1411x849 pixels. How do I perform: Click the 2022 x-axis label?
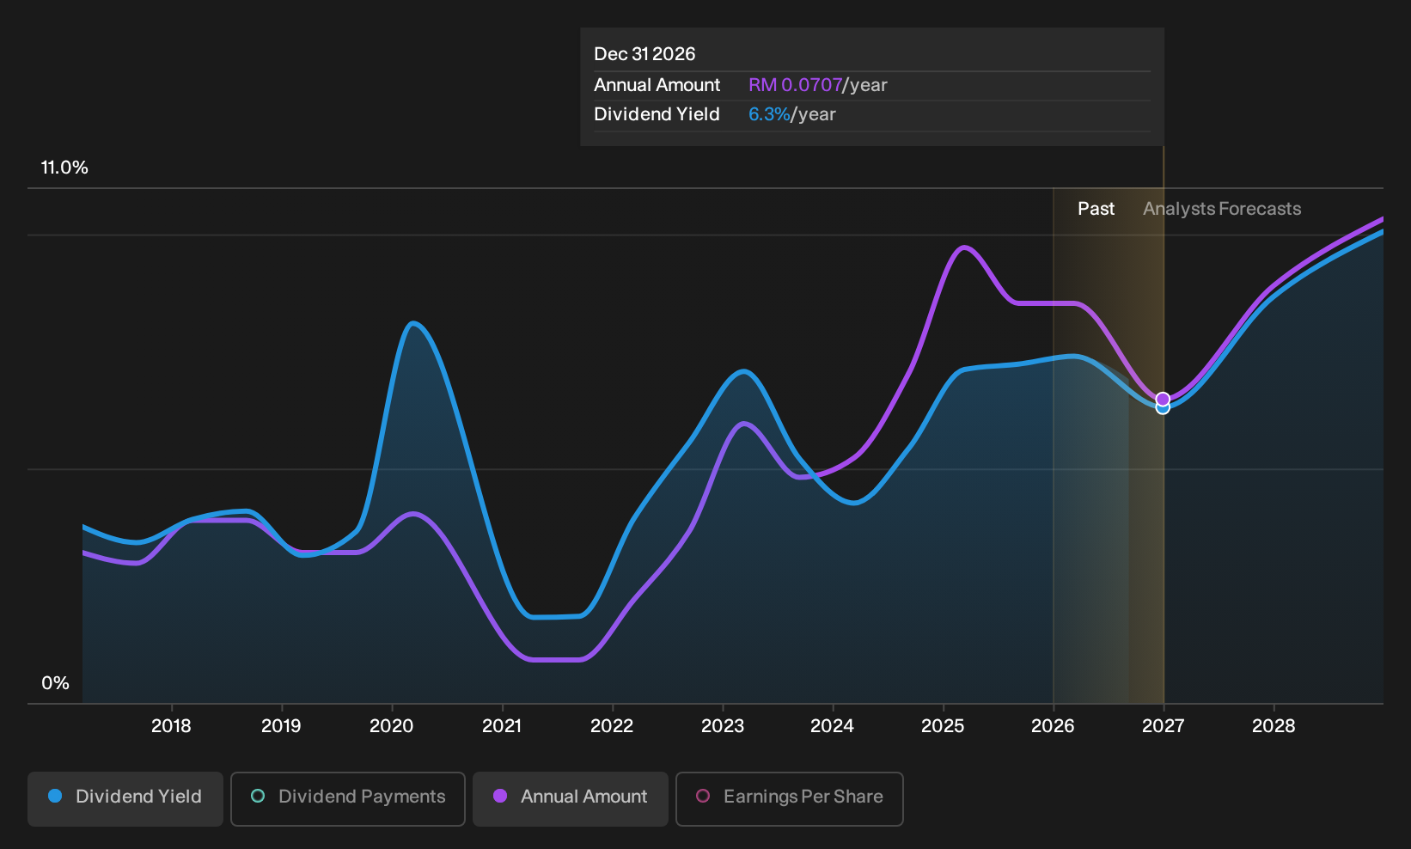(612, 726)
